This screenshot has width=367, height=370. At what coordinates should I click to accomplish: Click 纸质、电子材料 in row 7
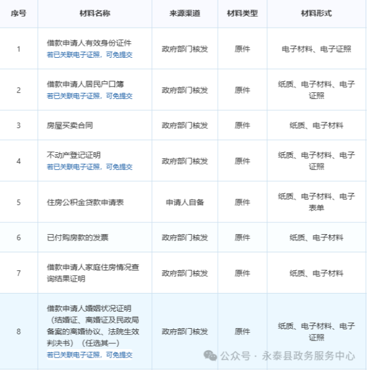tap(316, 273)
